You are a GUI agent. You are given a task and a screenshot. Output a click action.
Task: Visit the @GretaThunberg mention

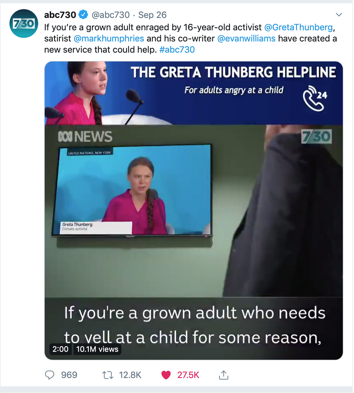coord(298,27)
